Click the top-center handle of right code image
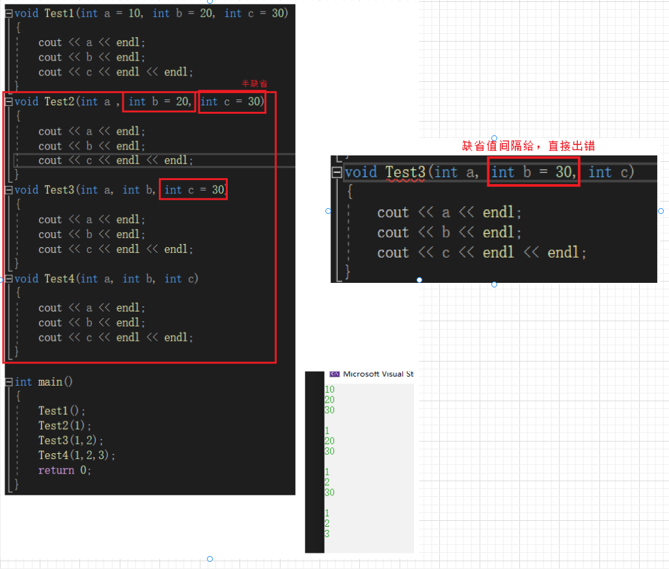Viewport: 669px width, 569px height. tap(494, 138)
